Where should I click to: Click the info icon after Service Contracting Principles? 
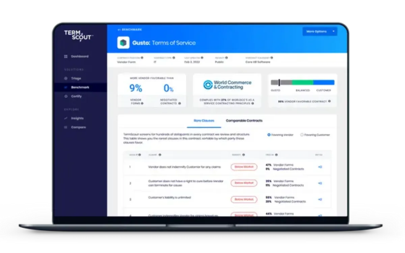252,103
